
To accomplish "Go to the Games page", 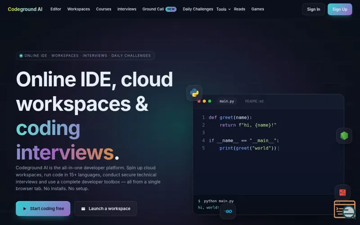I will tap(257, 9).
